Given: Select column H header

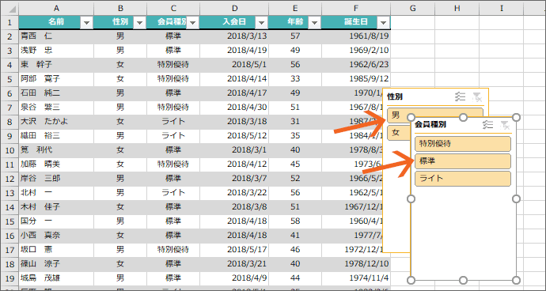Looking at the screenshot, I should click(457, 8).
